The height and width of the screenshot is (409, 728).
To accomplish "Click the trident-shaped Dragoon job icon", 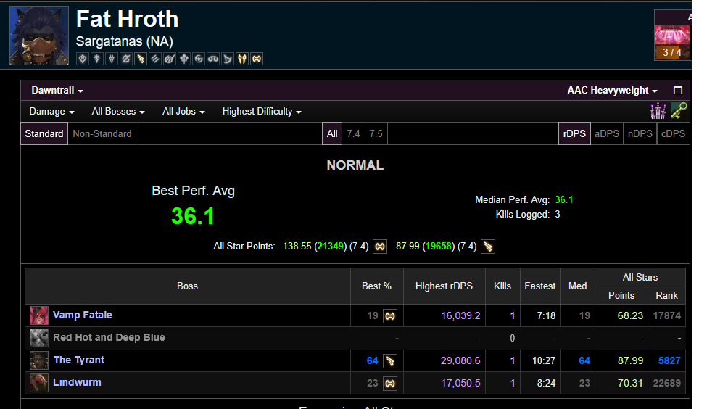I will (184, 59).
